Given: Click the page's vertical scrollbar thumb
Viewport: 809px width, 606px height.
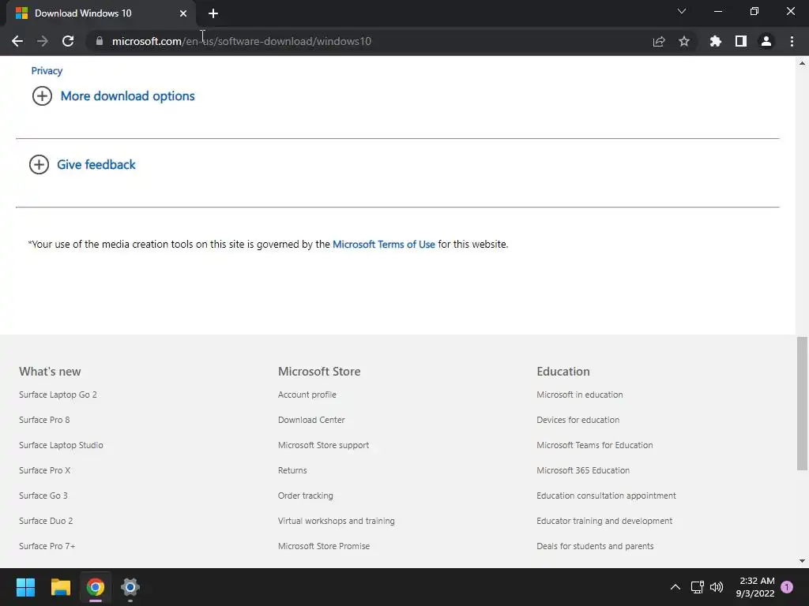Looking at the screenshot, I should tap(802, 402).
